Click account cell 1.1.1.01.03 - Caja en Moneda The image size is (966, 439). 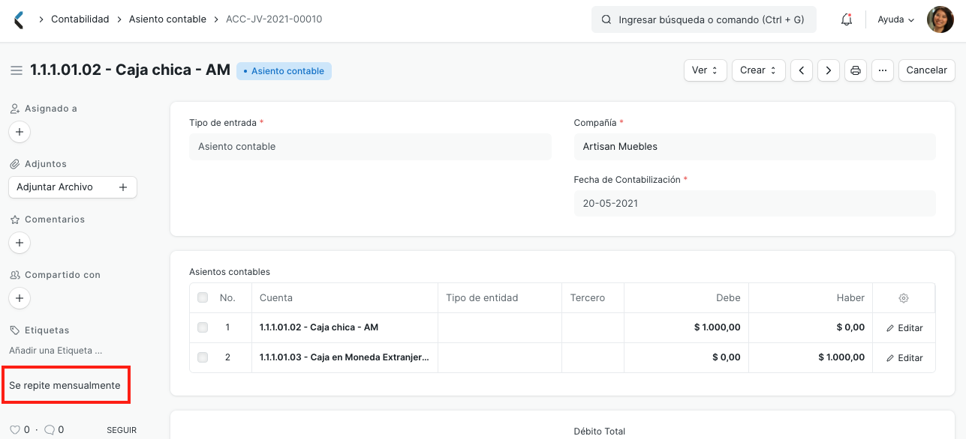pos(345,358)
